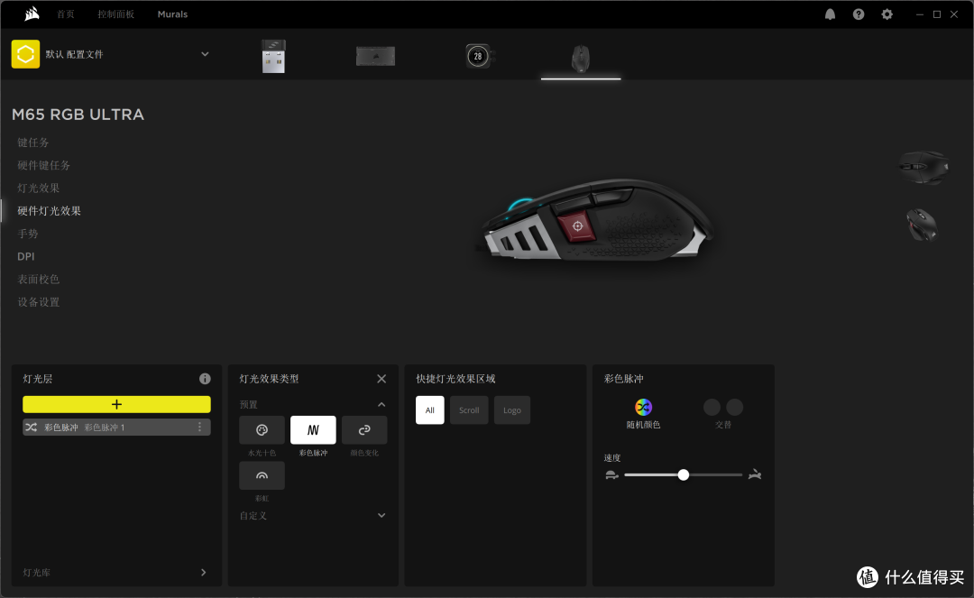
Task: Open the 灯光库 lighting library arrow
Action: coord(203,573)
